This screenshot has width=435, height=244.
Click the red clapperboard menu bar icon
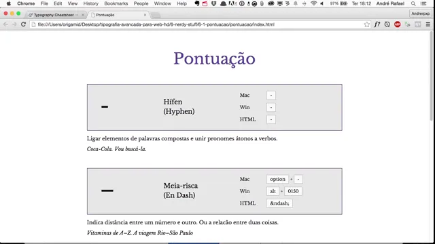coord(205,3)
